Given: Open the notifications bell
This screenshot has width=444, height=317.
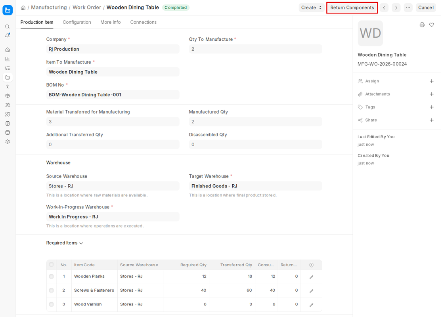Looking at the screenshot, I should 8,36.
